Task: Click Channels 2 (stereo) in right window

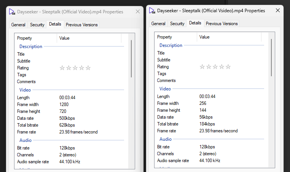Action: (208, 154)
